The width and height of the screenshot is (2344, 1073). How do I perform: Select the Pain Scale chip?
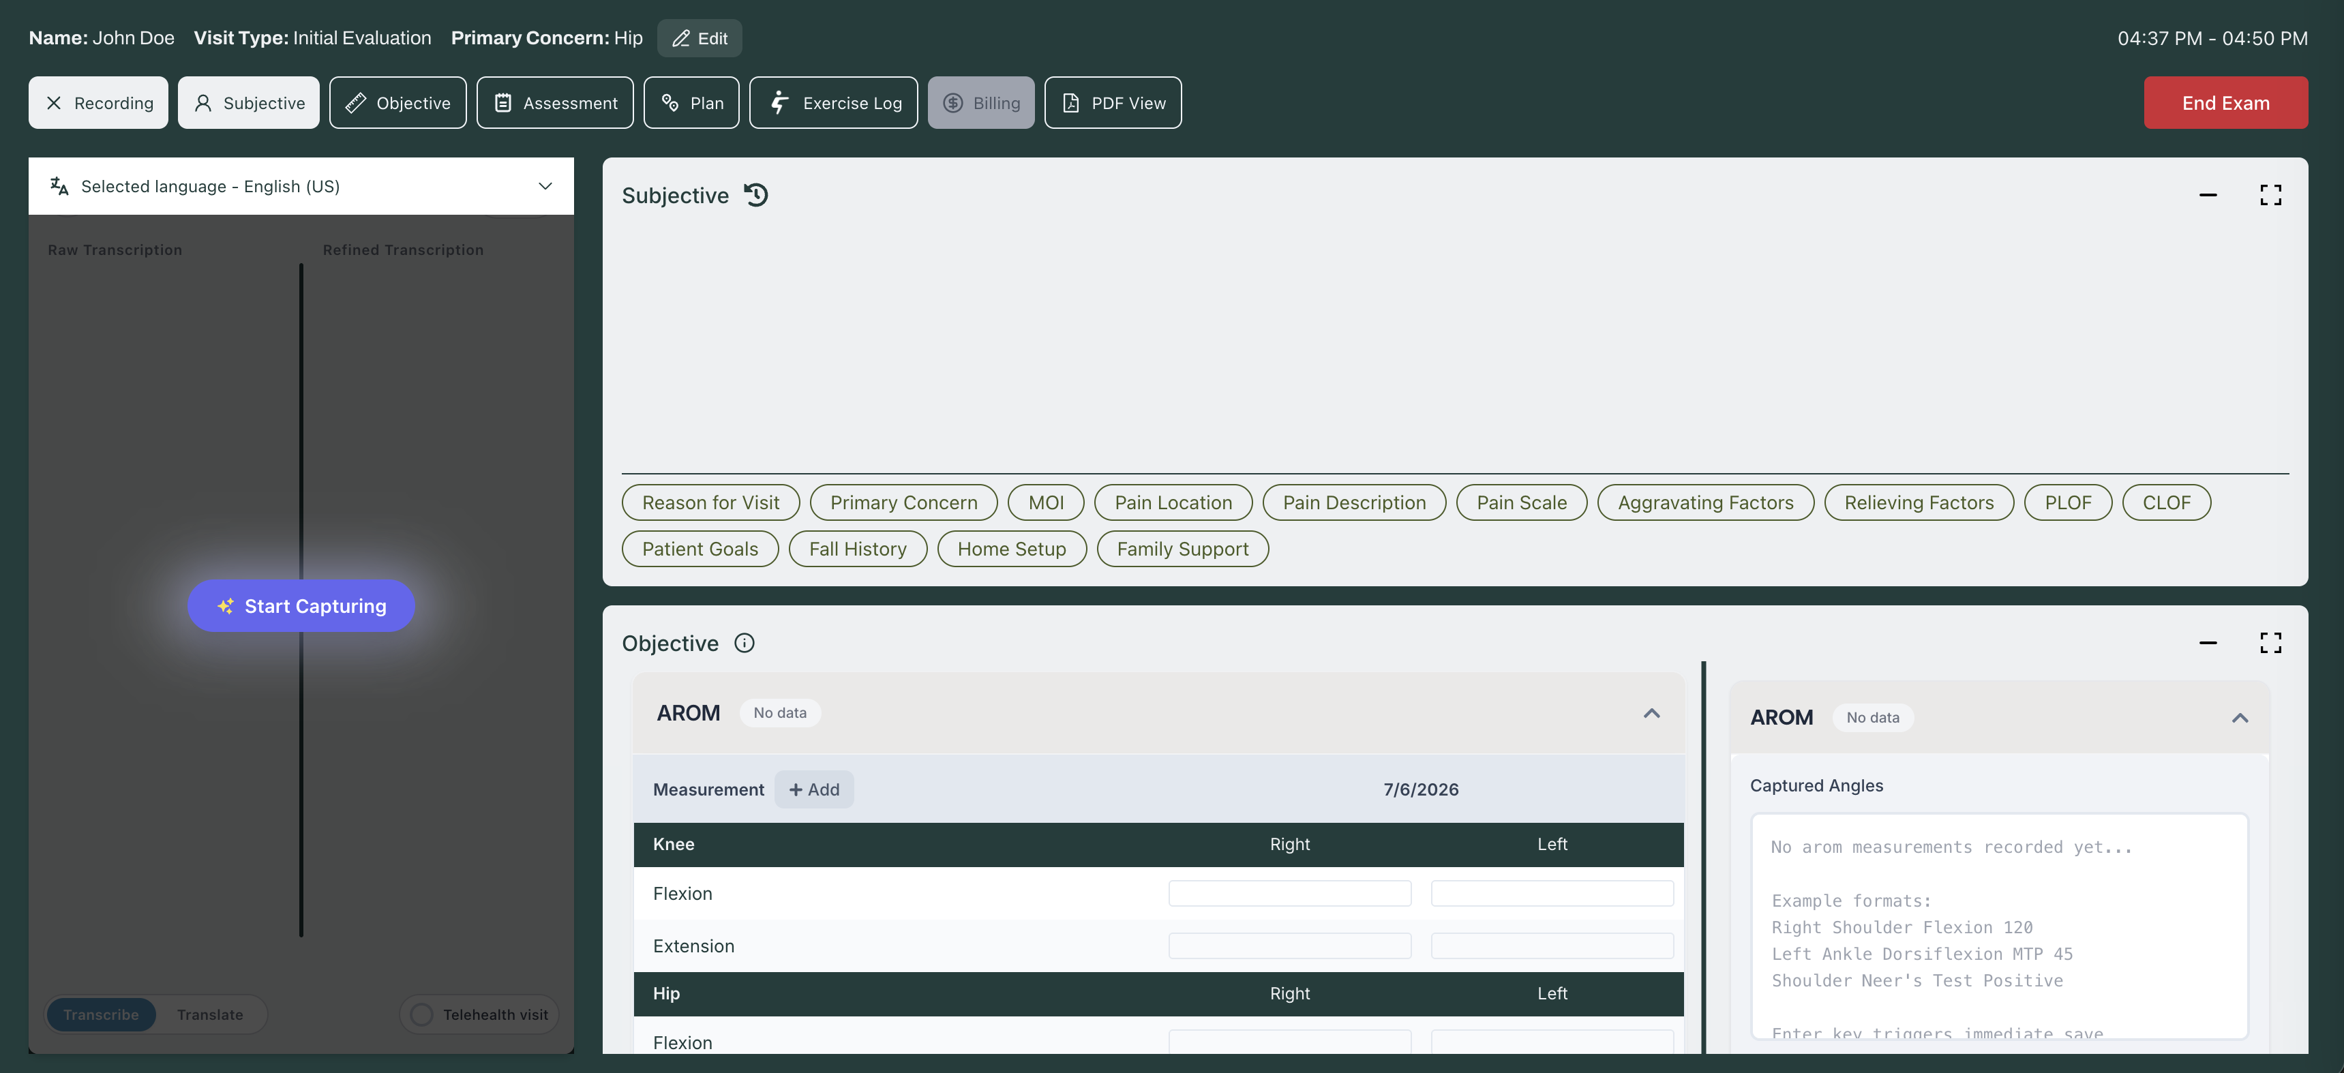1521,502
